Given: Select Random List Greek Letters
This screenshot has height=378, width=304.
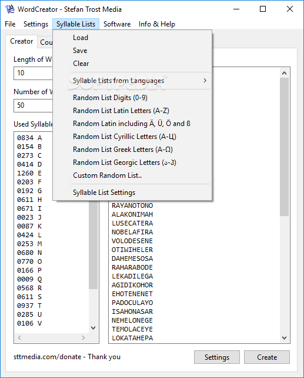Looking at the screenshot, I should [132, 150].
